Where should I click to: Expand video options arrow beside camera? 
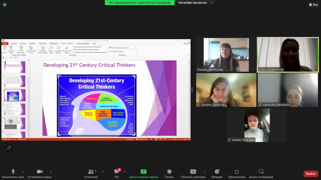point(51,172)
